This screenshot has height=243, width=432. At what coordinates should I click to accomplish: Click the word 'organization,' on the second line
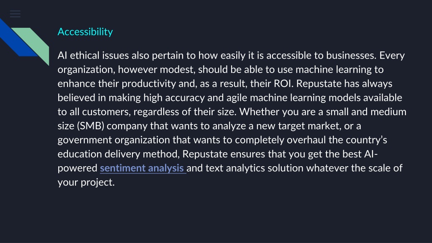pyautogui.click(x=86, y=70)
